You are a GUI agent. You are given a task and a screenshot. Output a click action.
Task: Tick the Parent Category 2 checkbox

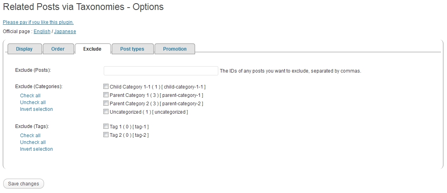pos(106,103)
